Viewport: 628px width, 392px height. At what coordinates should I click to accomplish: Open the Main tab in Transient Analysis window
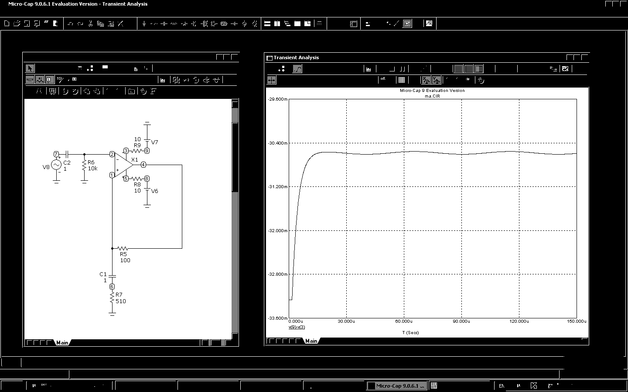click(x=311, y=341)
